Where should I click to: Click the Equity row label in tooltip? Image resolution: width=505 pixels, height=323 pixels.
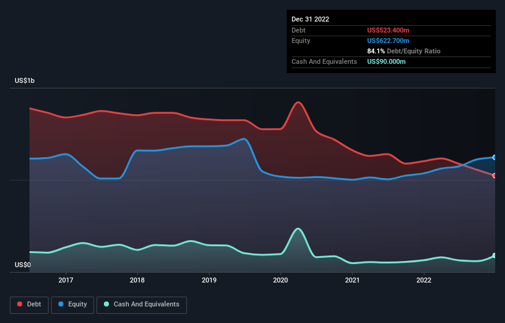(301, 41)
